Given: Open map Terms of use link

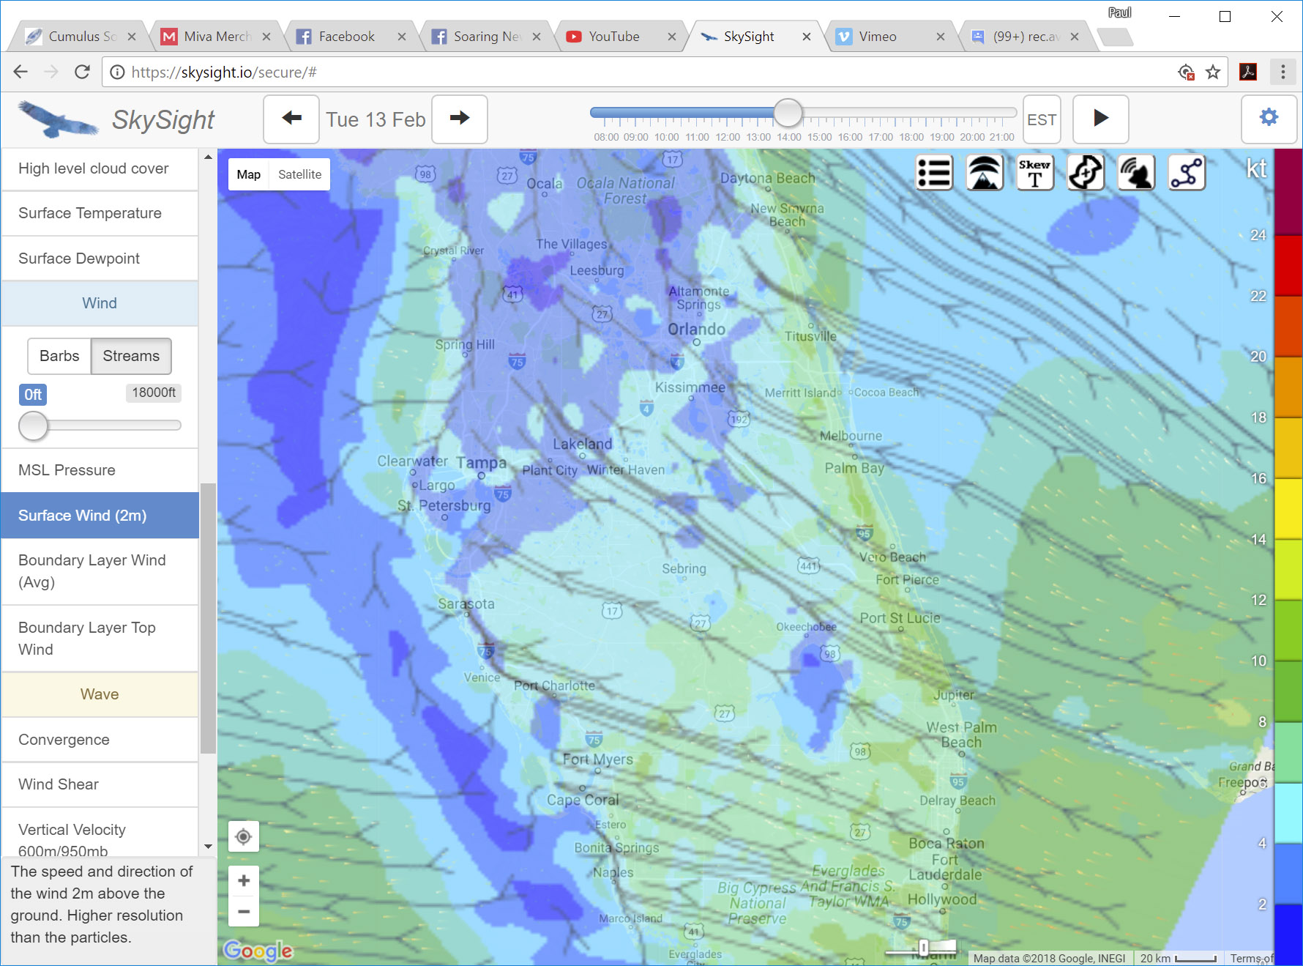Looking at the screenshot, I should [1251, 958].
